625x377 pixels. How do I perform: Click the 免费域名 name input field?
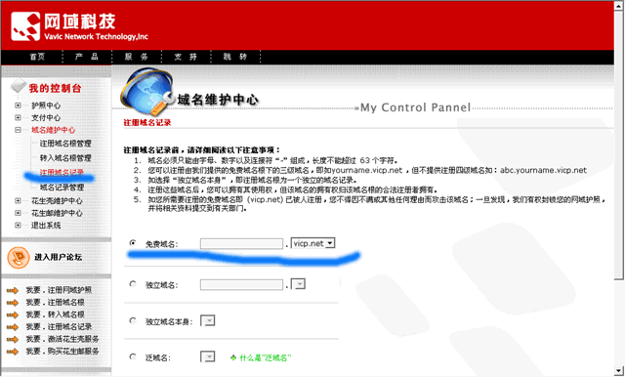(x=241, y=244)
